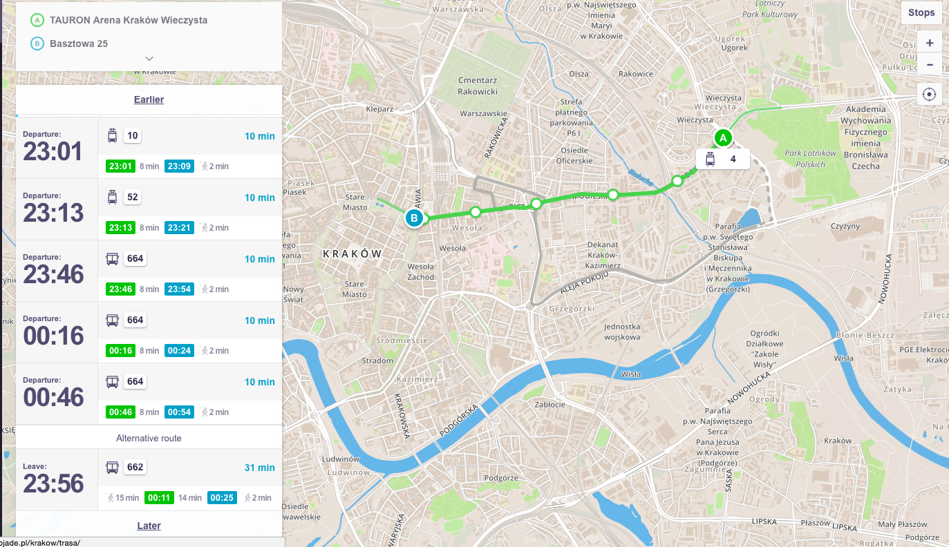Expand the route search panel chevron
The height and width of the screenshot is (547, 949).
pyautogui.click(x=149, y=59)
